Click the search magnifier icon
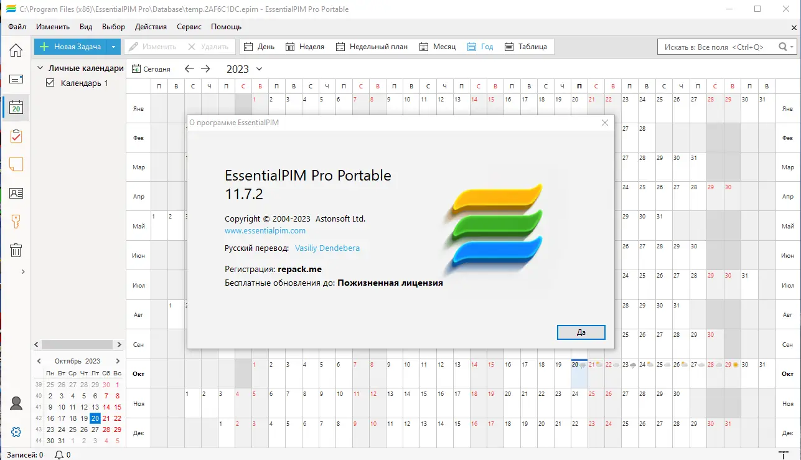 tap(783, 47)
